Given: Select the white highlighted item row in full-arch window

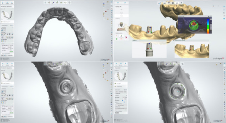Looking at the screenshot, I should click(x=7, y=22).
